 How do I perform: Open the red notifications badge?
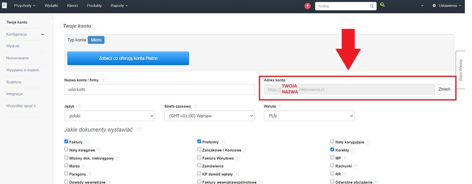pyautogui.click(x=307, y=6)
